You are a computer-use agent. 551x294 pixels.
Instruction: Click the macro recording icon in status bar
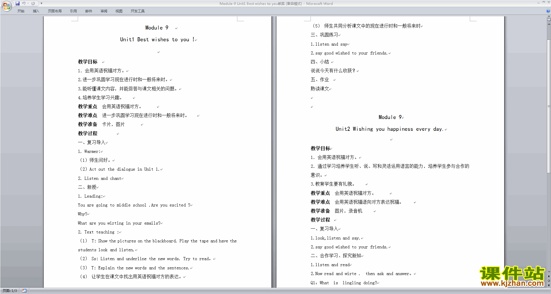pyautogui.click(x=24, y=291)
